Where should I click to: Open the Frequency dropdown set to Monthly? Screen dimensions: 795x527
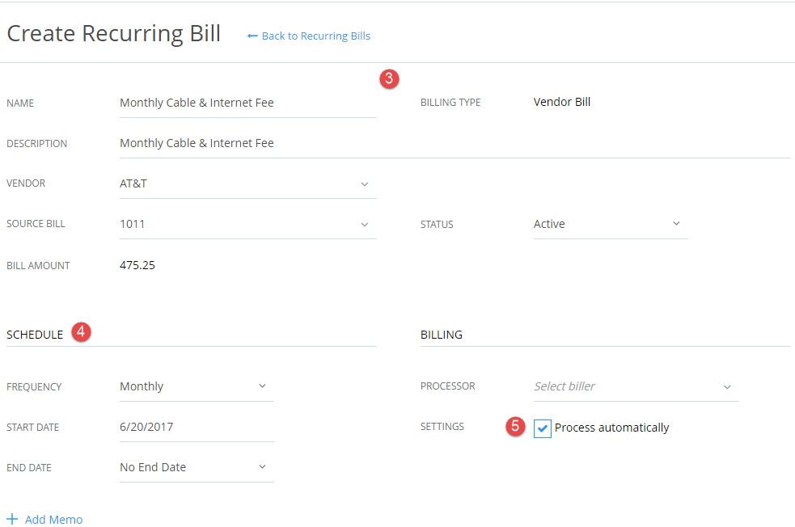coord(197,386)
